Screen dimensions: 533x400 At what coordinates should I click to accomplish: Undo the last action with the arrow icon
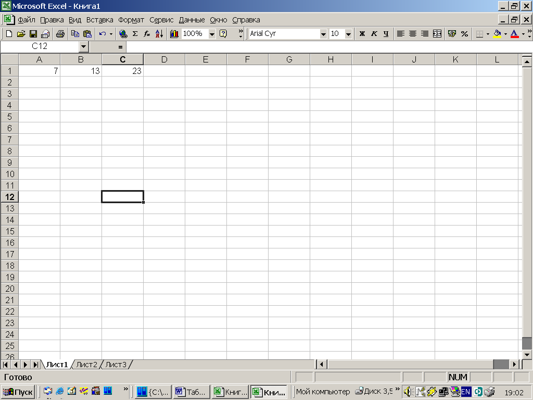[103, 34]
